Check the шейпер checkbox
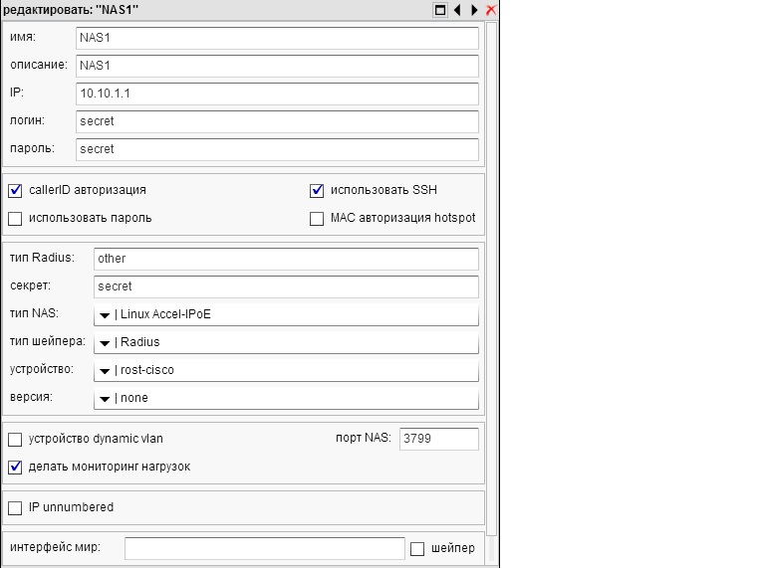The image size is (765, 568). (417, 548)
